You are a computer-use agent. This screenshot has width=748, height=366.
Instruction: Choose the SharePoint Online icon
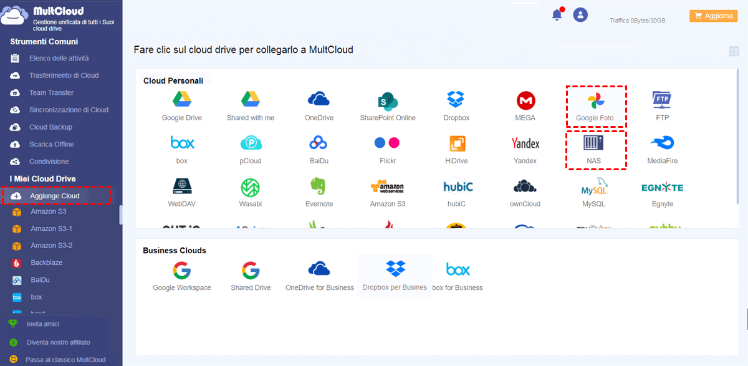[388, 100]
